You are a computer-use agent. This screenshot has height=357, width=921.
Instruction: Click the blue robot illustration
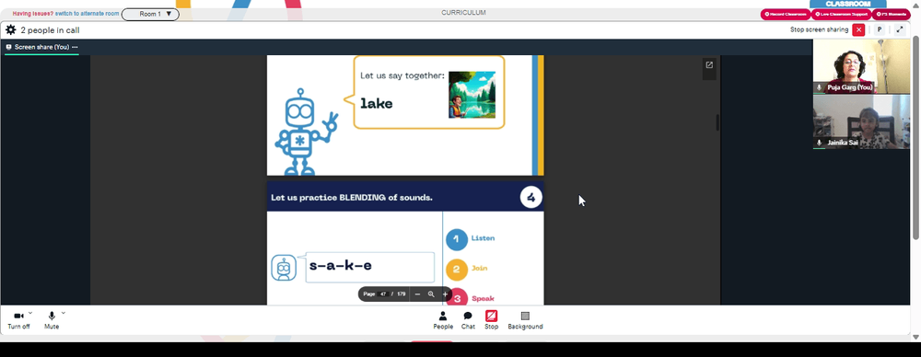click(x=306, y=132)
